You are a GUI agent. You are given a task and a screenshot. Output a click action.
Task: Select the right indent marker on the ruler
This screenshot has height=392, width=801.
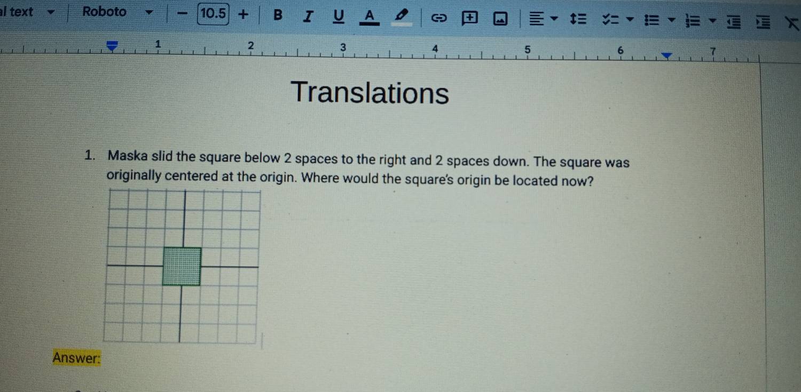[667, 54]
